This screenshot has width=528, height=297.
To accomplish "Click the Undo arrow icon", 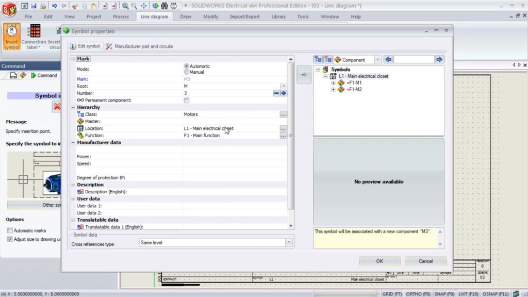I will pyautogui.click(x=54, y=6).
